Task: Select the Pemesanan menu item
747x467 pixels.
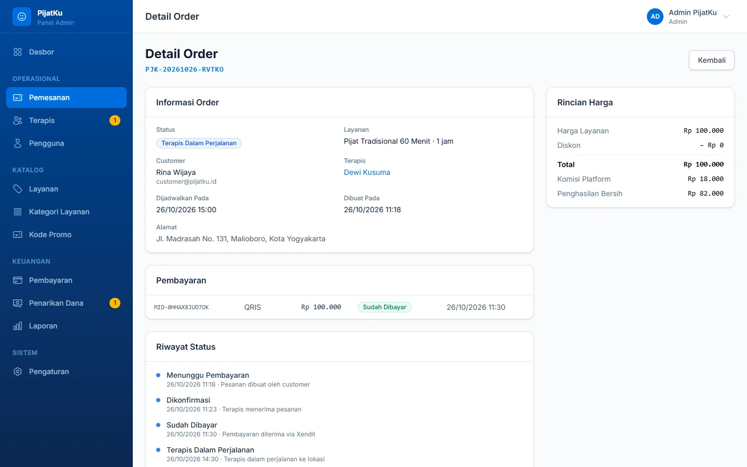Action: click(x=66, y=98)
